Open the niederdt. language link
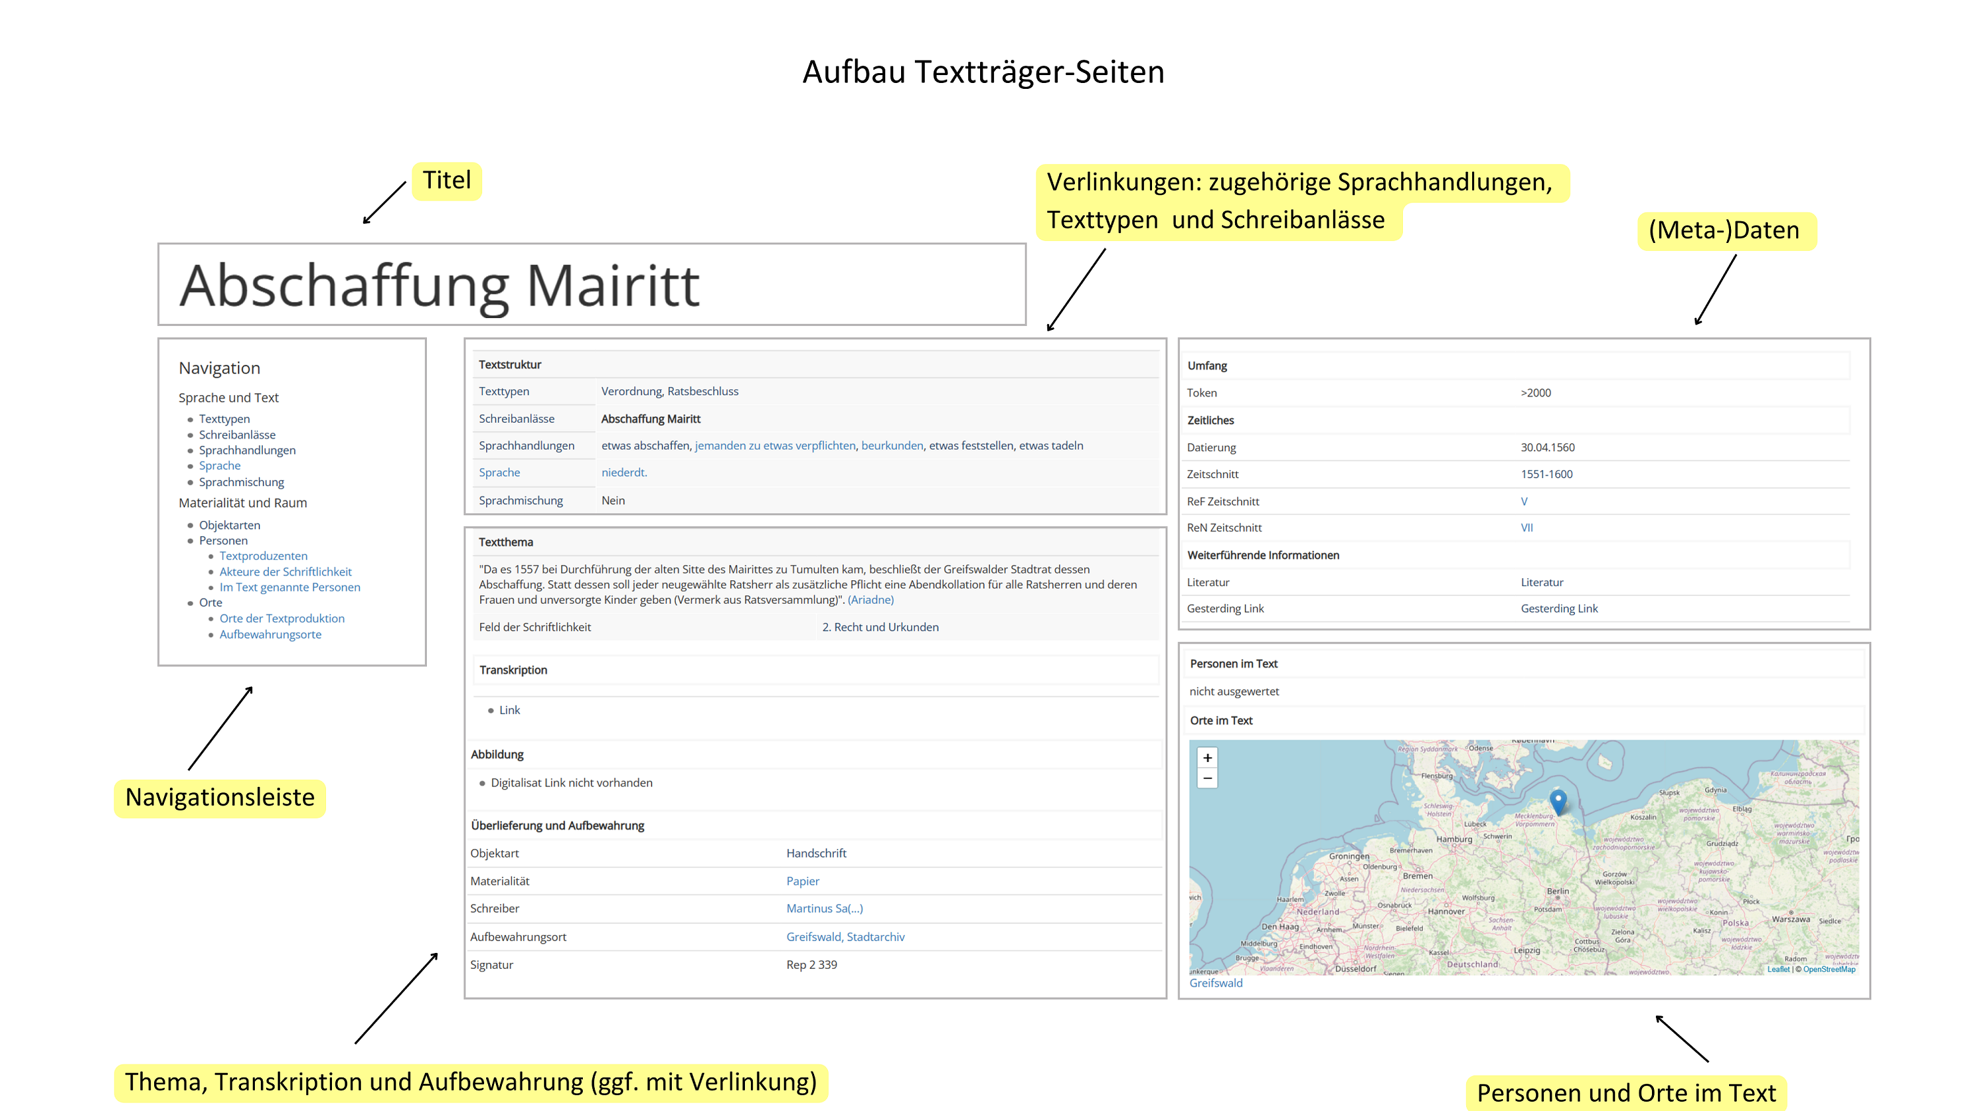 624,472
